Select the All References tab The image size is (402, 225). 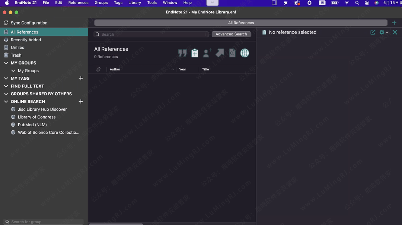pos(241,23)
